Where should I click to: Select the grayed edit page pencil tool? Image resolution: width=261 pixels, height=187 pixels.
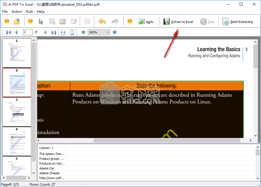[x=74, y=22]
